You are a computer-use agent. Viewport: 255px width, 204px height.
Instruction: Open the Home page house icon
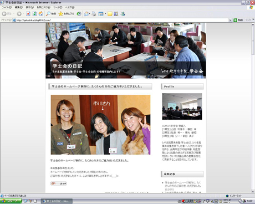(x=41, y=14)
